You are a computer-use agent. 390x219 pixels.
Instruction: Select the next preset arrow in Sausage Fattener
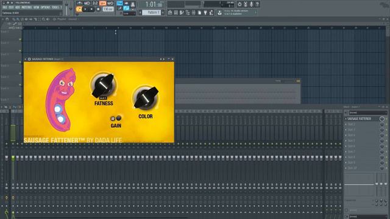click(164, 59)
